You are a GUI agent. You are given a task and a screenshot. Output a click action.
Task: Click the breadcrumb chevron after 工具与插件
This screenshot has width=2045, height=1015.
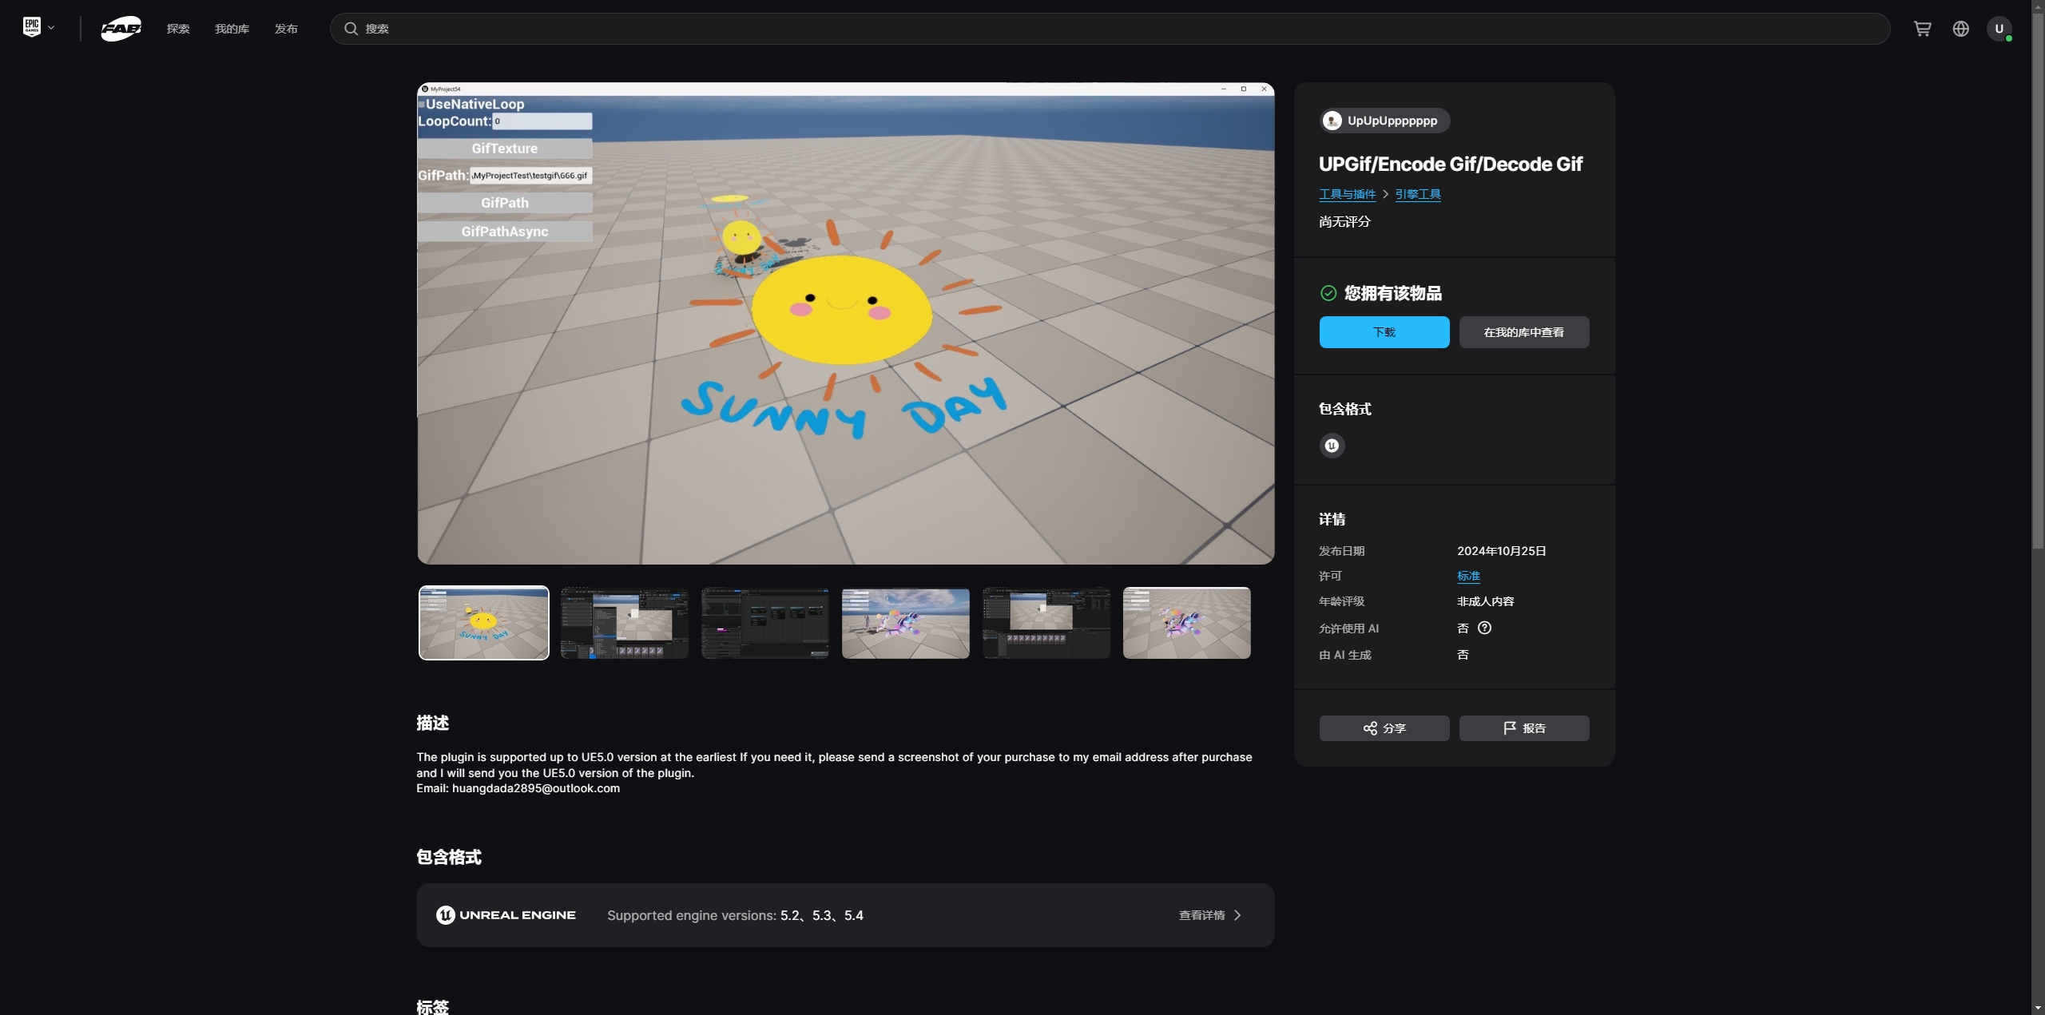click(x=1385, y=194)
